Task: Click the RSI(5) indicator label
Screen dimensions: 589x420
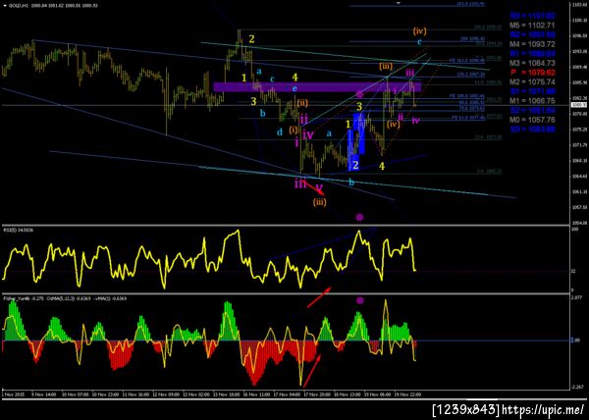Action: coord(18,230)
